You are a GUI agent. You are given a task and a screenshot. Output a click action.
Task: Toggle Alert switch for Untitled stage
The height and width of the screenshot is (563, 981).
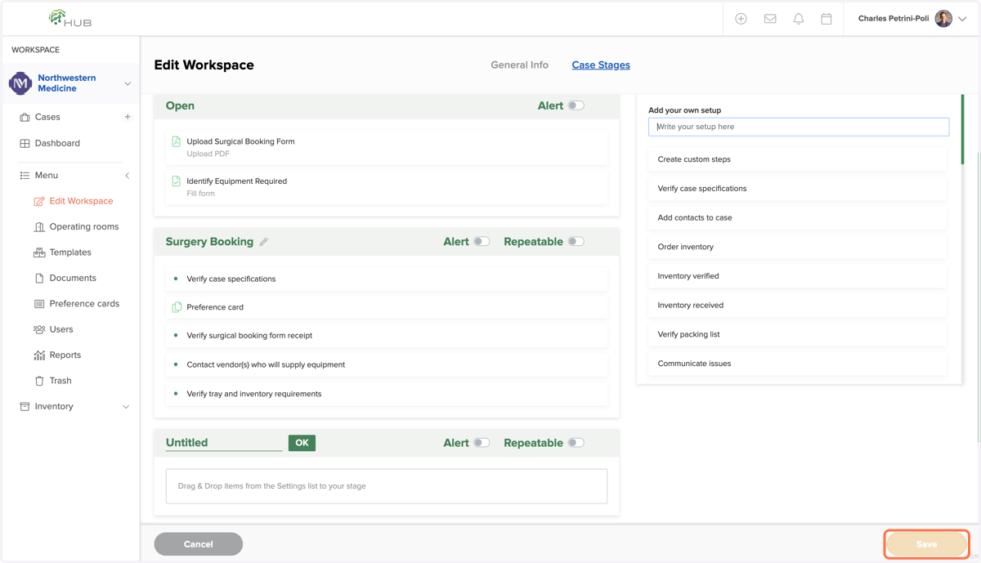(x=482, y=443)
